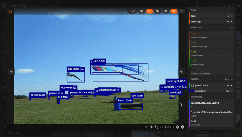Image resolution: width=242 pixels, height=137 pixels.
Task: Select the person (0.81) detection label
Action: pyautogui.click(x=38, y=95)
